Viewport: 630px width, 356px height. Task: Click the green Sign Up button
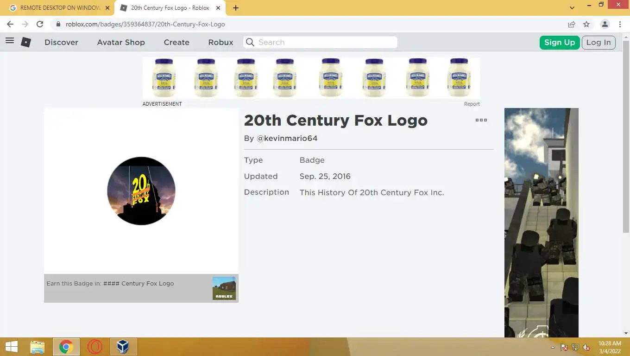tap(560, 42)
